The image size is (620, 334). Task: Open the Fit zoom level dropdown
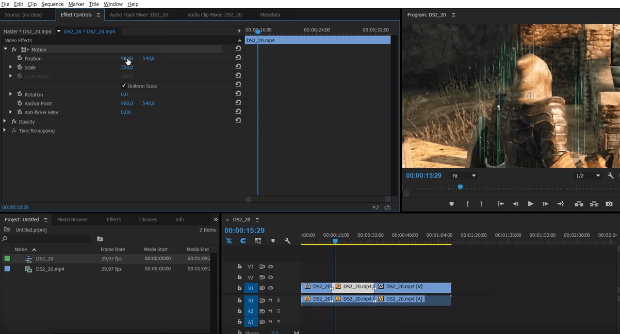click(464, 175)
